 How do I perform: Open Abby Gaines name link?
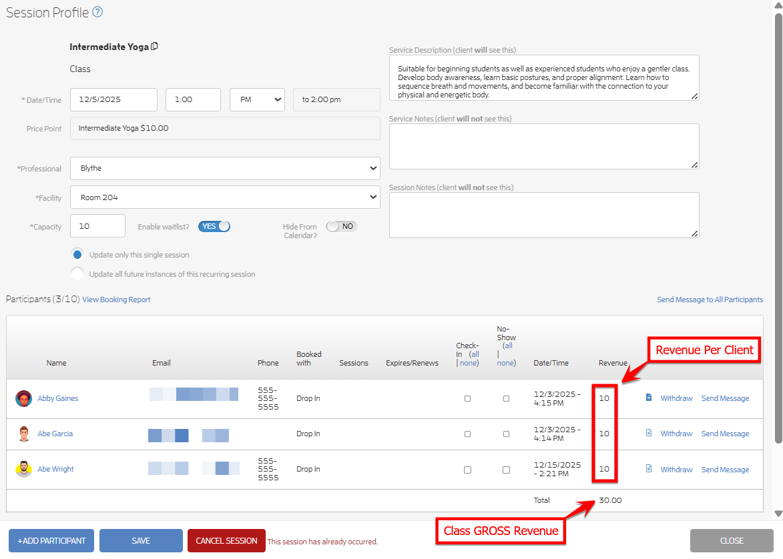(58, 398)
